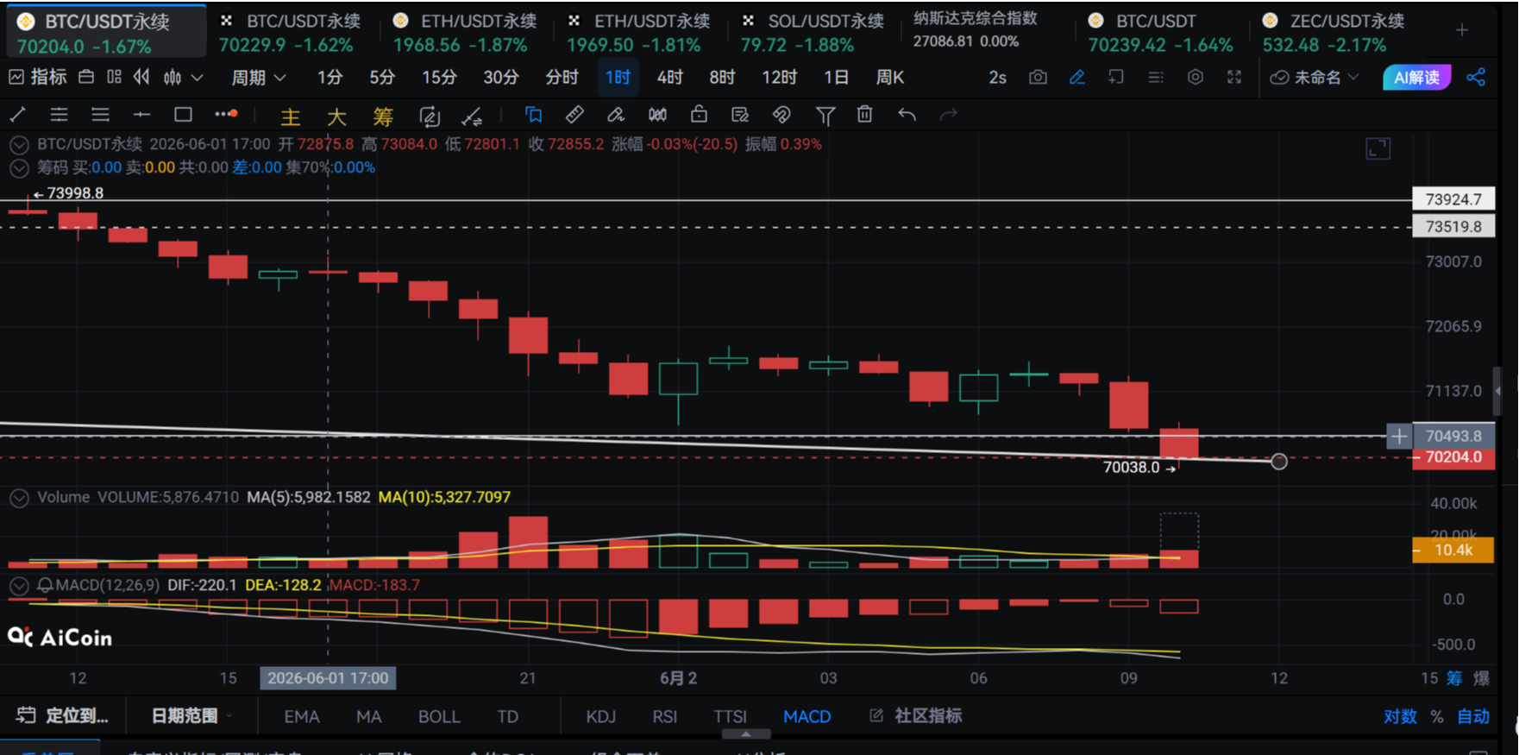Select the trend line drawing tool
This screenshot has width=1519, height=755.
click(x=17, y=114)
